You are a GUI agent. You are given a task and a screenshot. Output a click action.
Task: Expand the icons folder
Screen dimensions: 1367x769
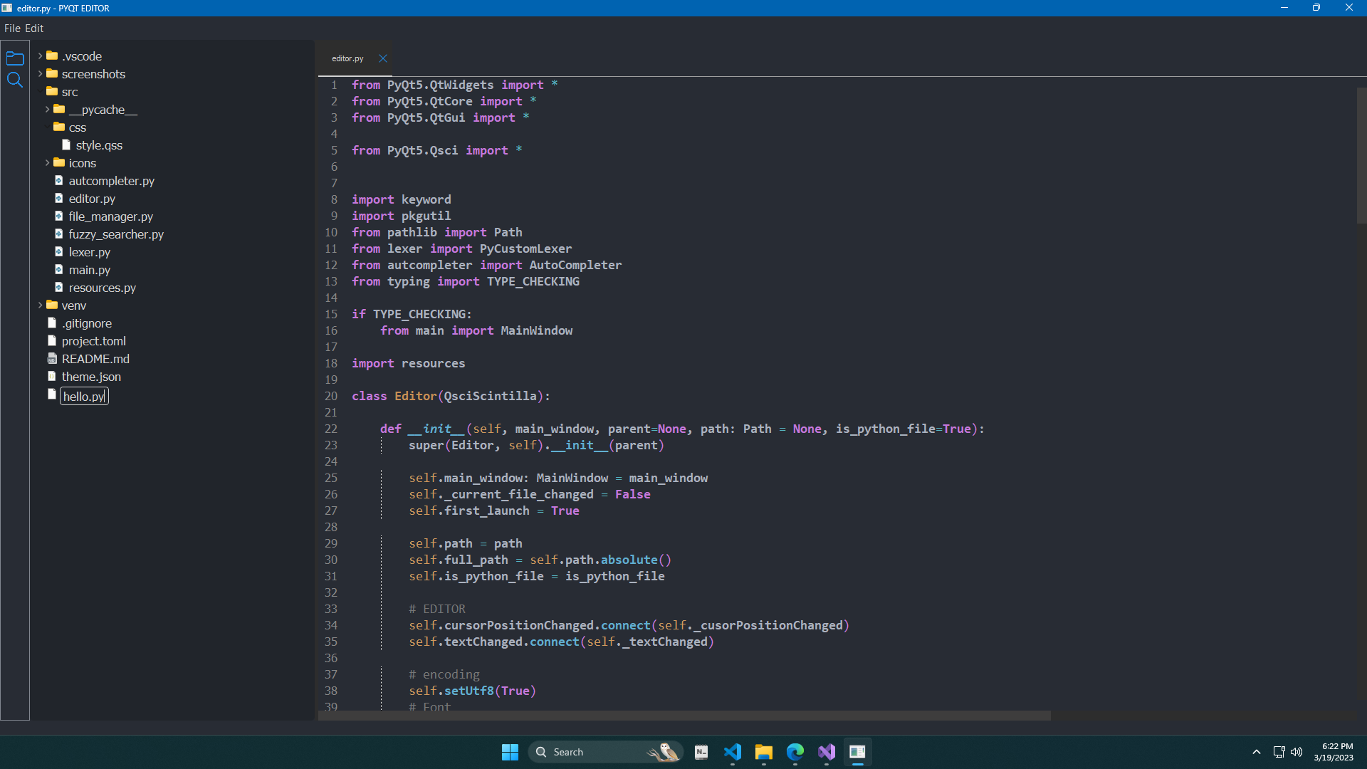coord(48,162)
